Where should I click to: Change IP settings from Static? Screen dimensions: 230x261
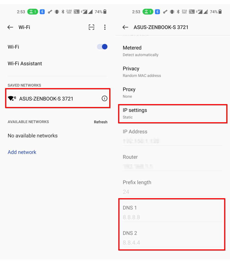(x=173, y=114)
